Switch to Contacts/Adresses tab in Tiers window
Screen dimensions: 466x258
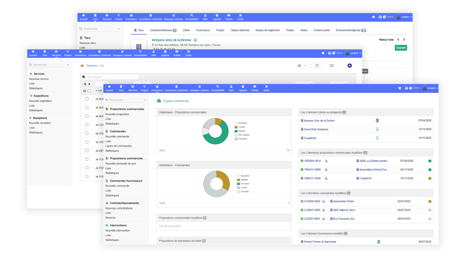point(163,30)
